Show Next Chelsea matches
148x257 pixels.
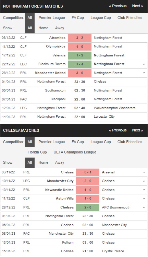(x=137, y=130)
